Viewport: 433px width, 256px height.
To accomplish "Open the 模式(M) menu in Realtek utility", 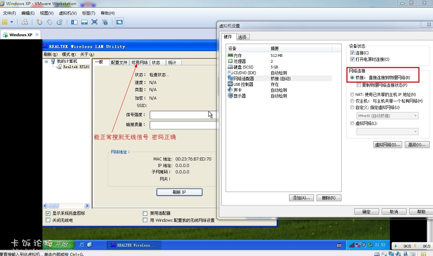I will point(69,55).
